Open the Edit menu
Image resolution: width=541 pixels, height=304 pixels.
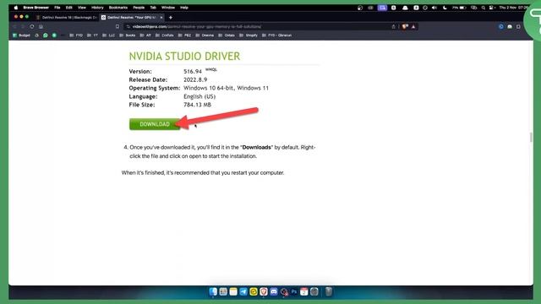[69, 8]
